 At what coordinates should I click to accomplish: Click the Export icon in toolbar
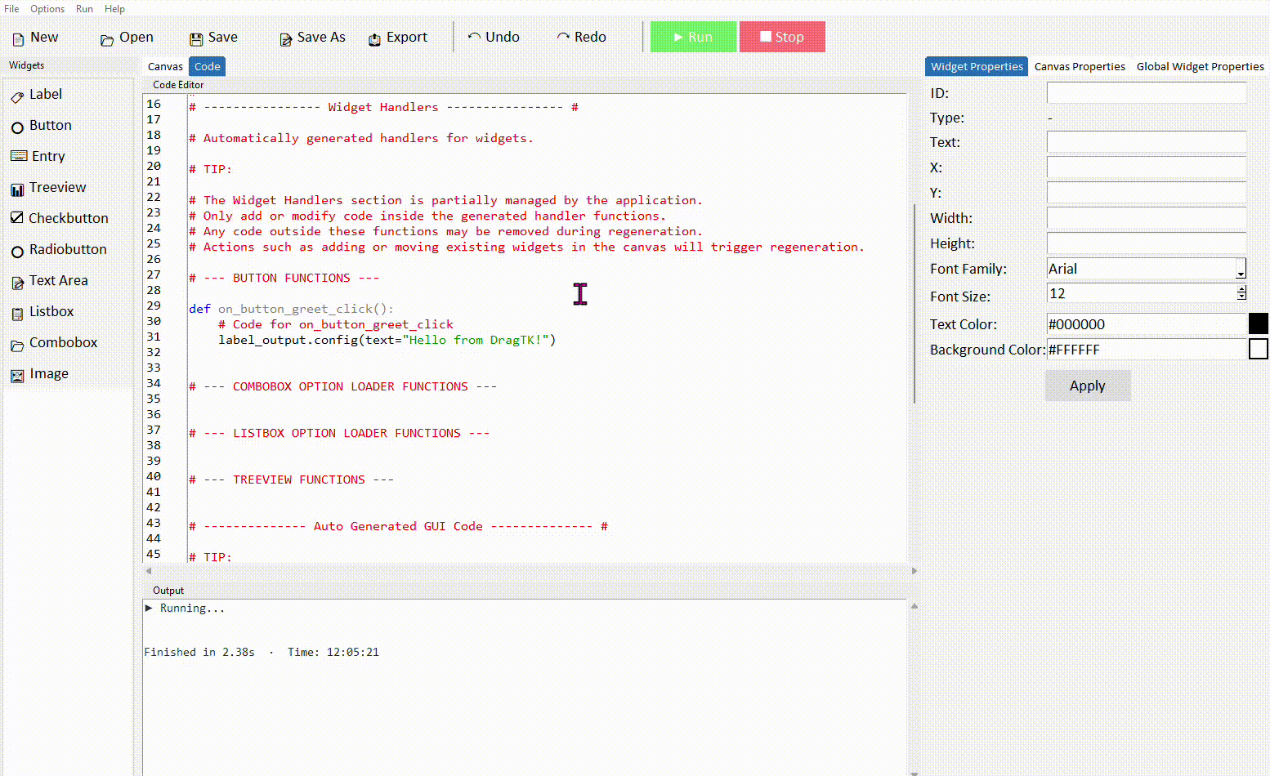374,39
